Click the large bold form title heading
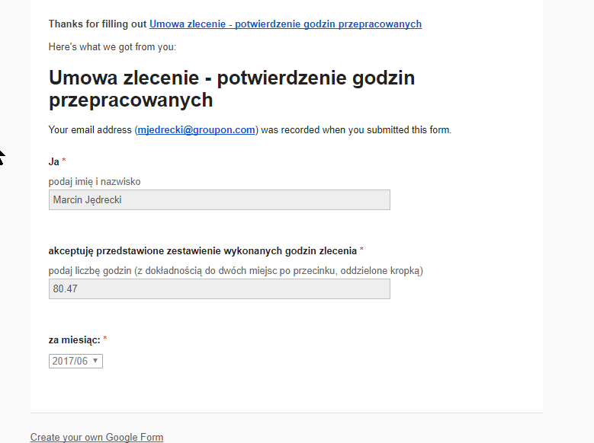This screenshot has width=594, height=443. pos(232,88)
